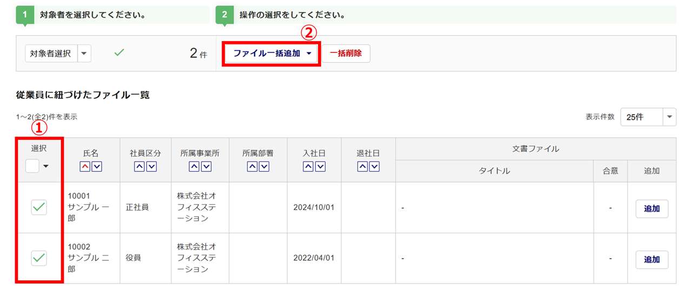The height and width of the screenshot is (289, 692).
Task: Sort 所属部署 column ascending
Action: 251,167
